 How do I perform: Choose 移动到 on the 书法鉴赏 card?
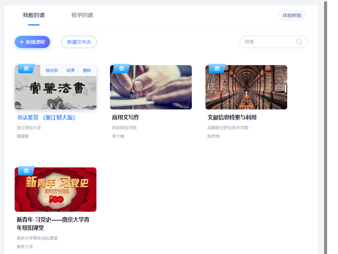pos(52,71)
